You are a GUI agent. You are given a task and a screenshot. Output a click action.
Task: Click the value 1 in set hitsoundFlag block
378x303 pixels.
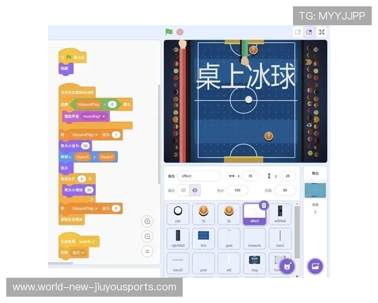coord(116,135)
